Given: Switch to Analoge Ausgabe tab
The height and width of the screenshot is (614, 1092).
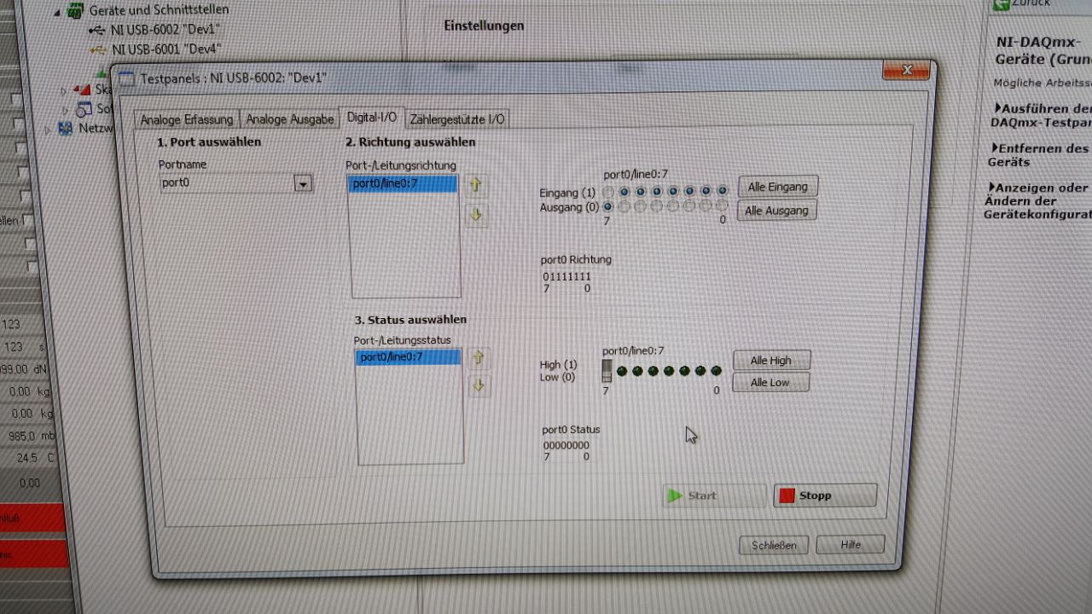Looking at the screenshot, I should coord(290,119).
